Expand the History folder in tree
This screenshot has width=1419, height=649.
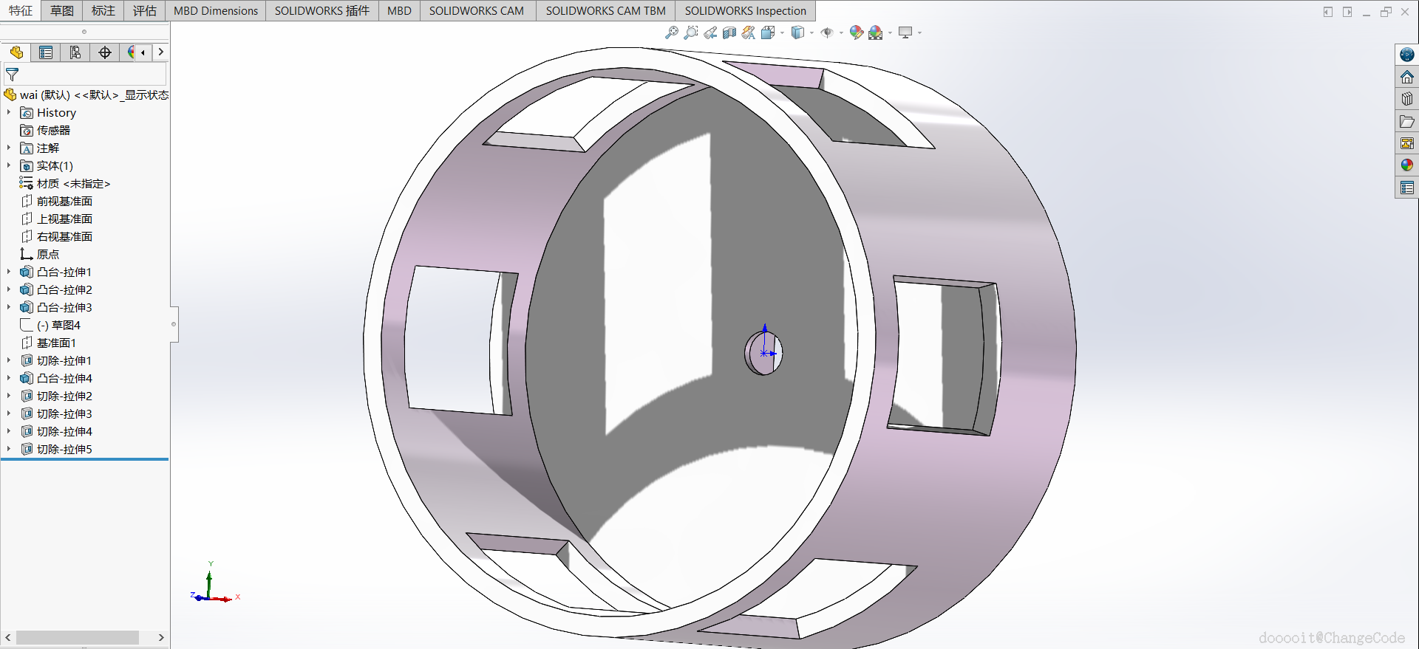9,112
